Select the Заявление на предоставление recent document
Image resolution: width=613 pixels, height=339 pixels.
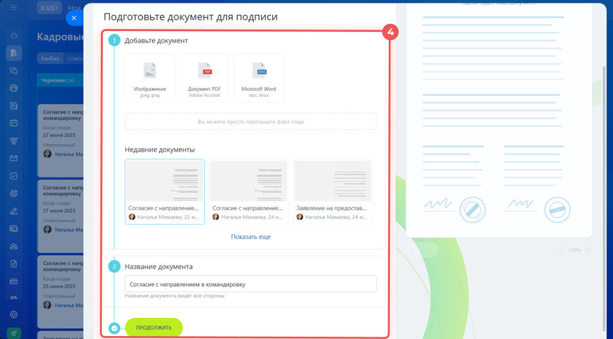click(x=333, y=192)
